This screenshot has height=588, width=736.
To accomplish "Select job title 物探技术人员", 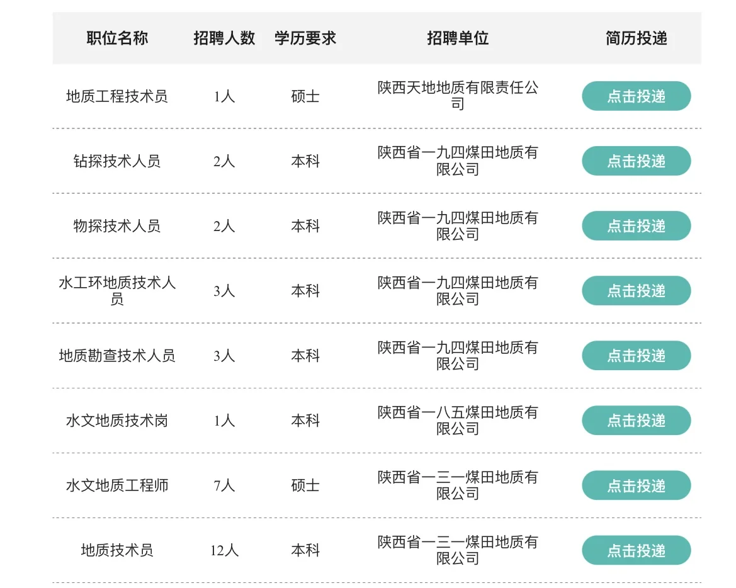I will click(x=117, y=226).
